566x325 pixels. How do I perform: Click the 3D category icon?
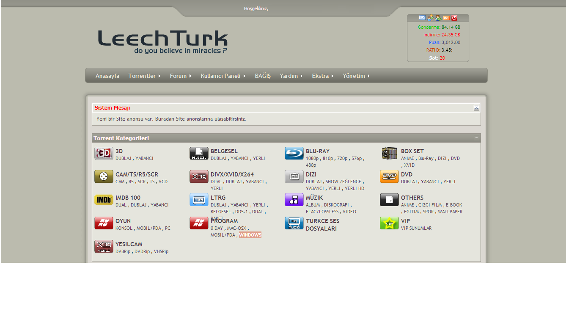pyautogui.click(x=104, y=153)
